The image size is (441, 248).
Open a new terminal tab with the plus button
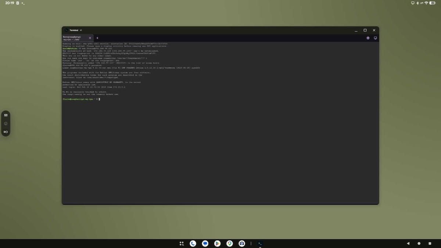point(97,38)
